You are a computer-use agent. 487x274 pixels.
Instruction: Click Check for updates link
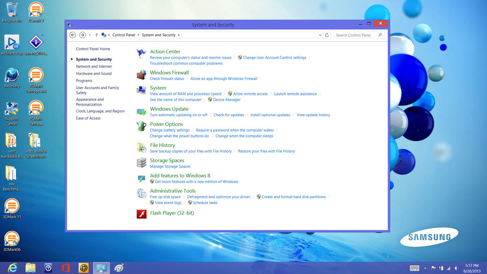229,115
